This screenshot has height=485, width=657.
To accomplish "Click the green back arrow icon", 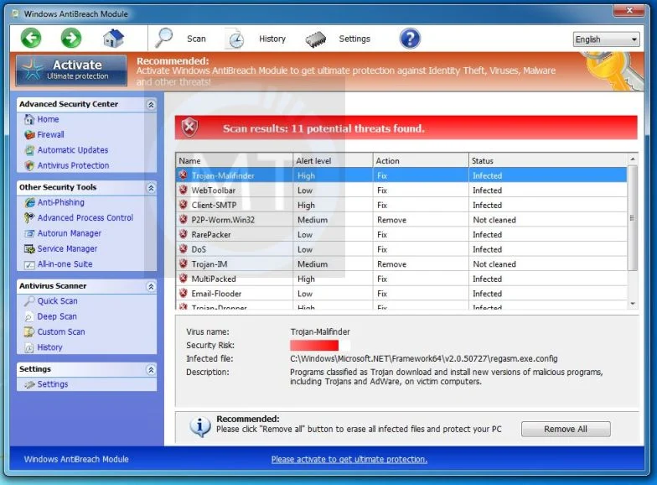I will (x=31, y=39).
